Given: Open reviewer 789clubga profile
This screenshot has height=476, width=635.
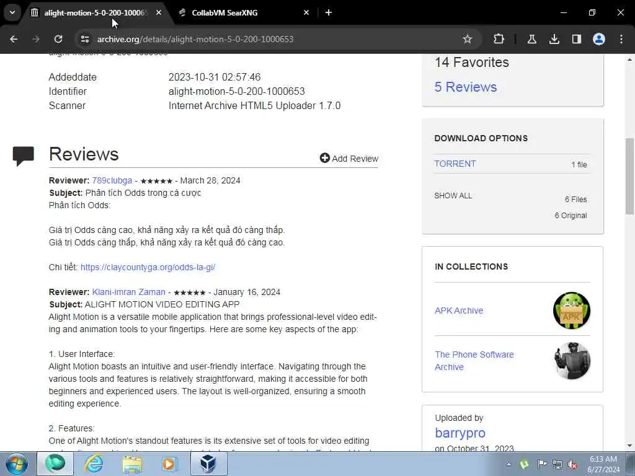Looking at the screenshot, I should click(x=112, y=180).
